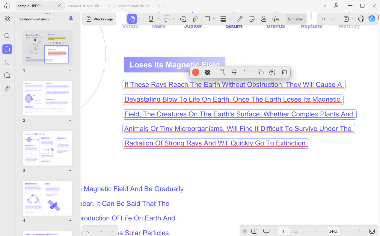
Task: Open the search panel
Action: tap(7, 36)
